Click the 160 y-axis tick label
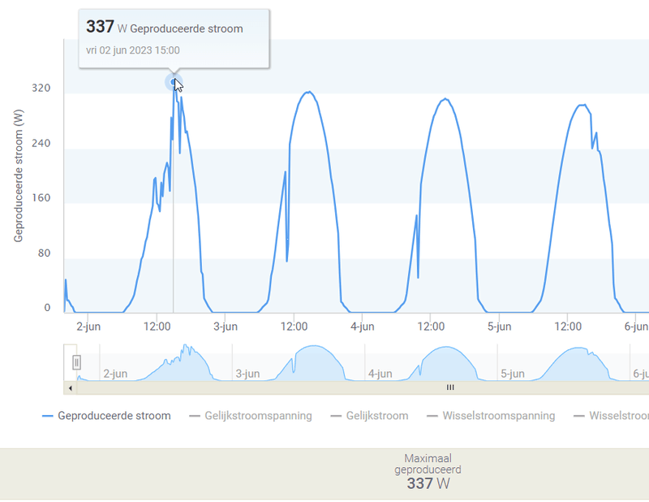649x502 pixels. pyautogui.click(x=41, y=197)
